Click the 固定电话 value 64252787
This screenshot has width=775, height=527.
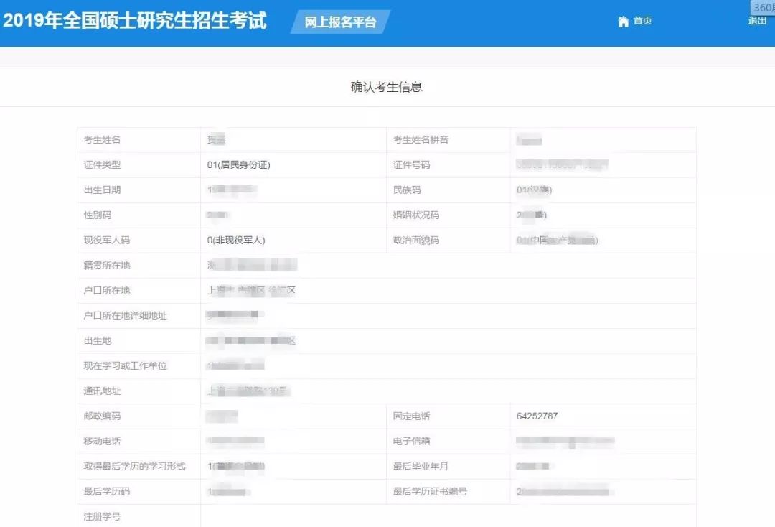point(537,416)
